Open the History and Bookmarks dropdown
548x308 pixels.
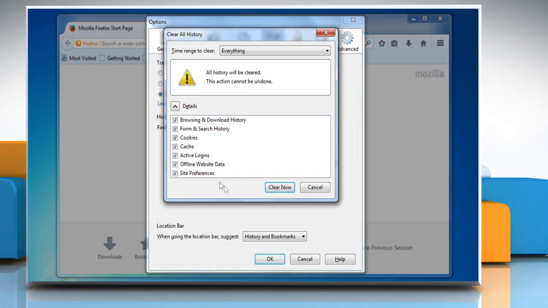274,236
